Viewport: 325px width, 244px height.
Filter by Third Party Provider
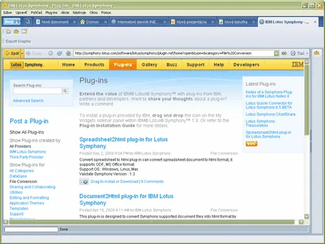pos(26,157)
